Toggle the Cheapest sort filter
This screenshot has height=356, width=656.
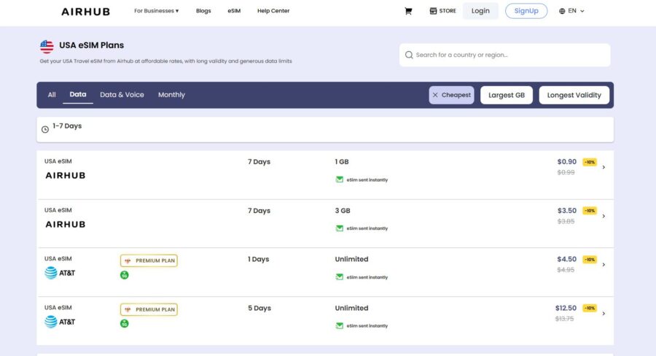click(451, 95)
